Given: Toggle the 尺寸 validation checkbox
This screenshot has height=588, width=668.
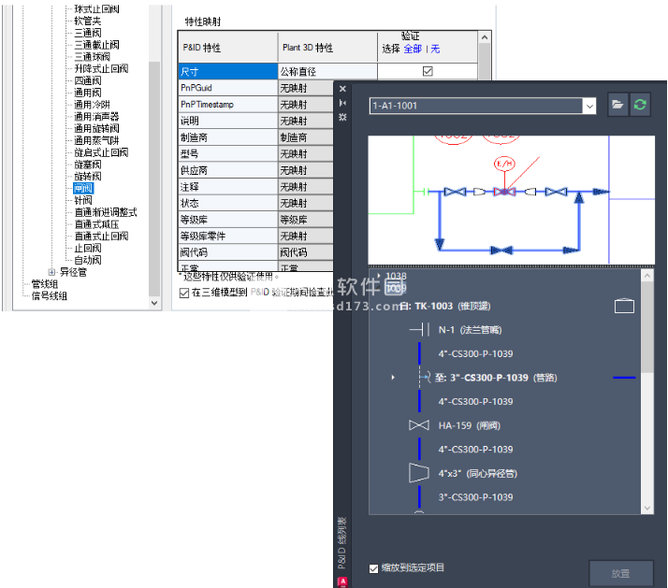Looking at the screenshot, I should (x=428, y=71).
